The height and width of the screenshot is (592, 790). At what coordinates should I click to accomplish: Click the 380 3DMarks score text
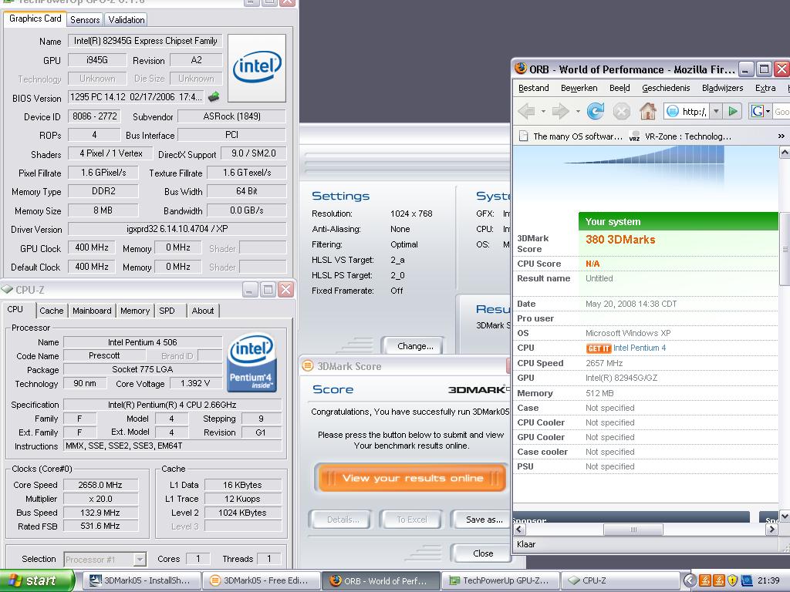[x=620, y=240]
